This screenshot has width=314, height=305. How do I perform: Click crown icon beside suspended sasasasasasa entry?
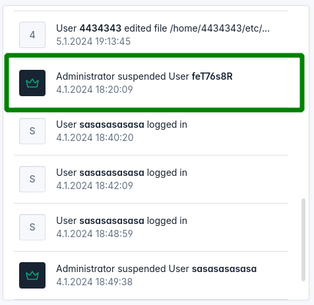32,275
